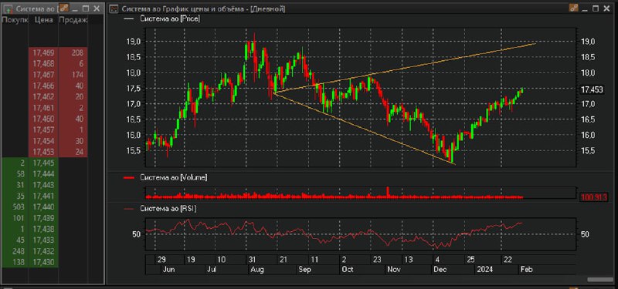Select the buy quote at price 17,438
618x289 pixels.
point(43,229)
